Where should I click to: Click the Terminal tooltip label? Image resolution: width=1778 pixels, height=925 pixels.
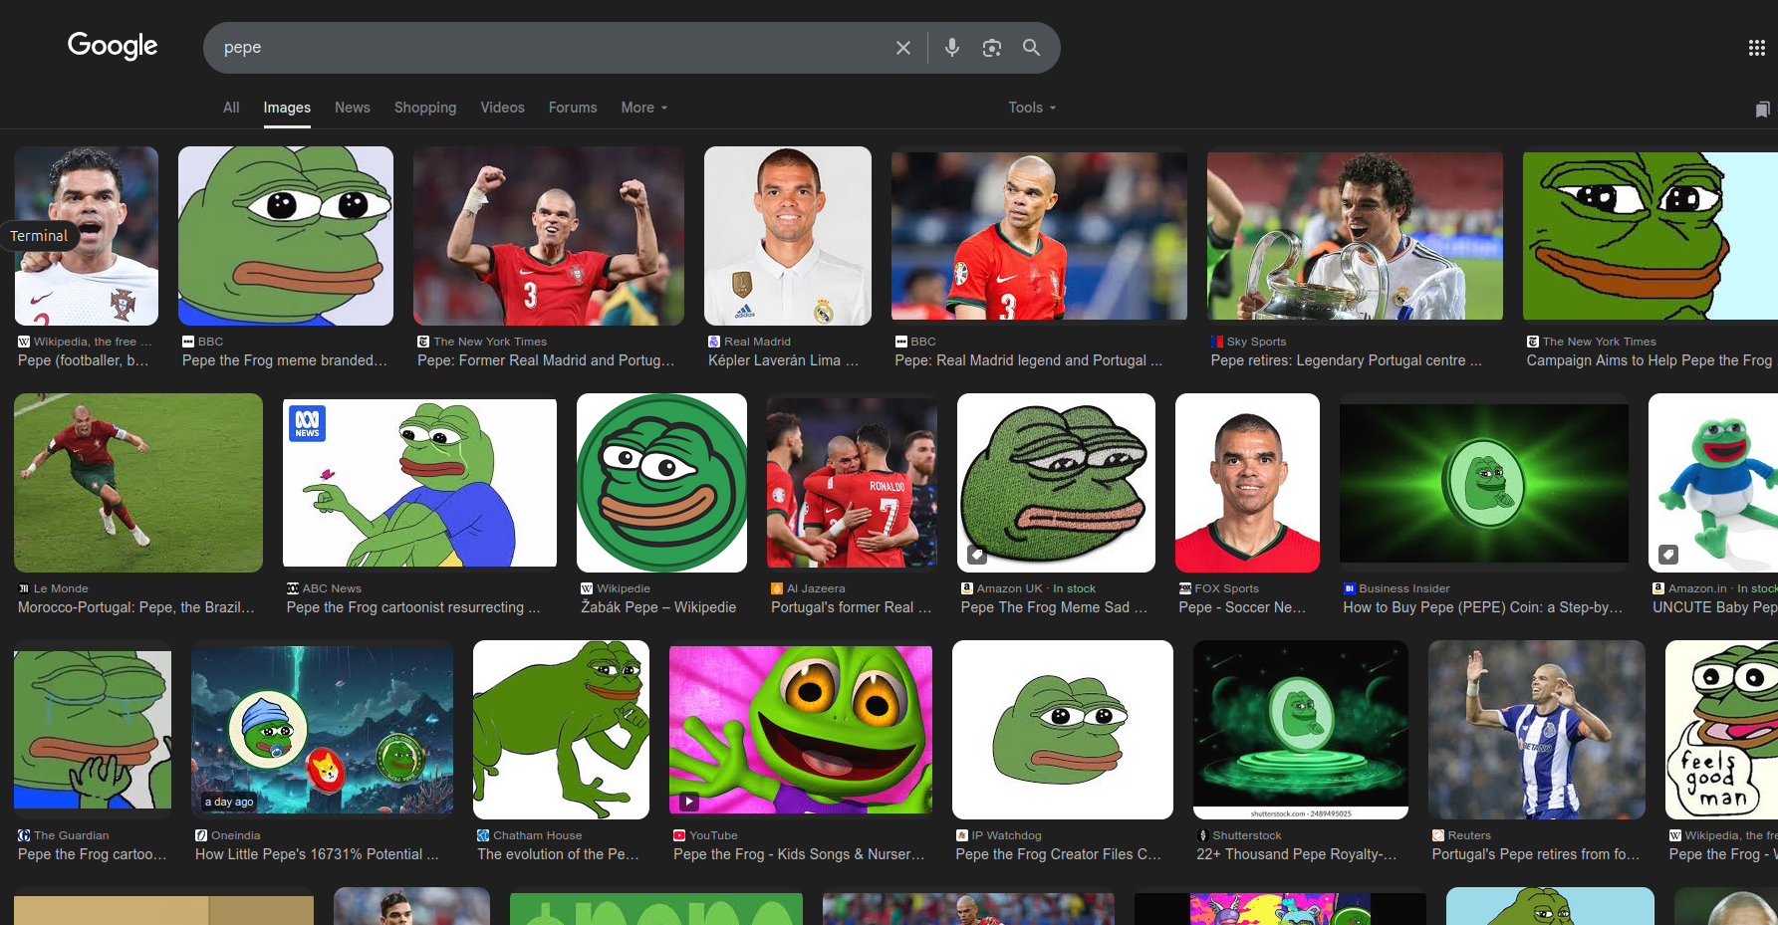click(39, 236)
